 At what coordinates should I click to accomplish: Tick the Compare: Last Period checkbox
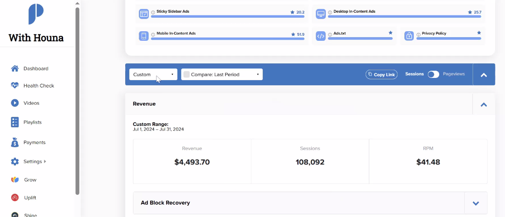[186, 74]
